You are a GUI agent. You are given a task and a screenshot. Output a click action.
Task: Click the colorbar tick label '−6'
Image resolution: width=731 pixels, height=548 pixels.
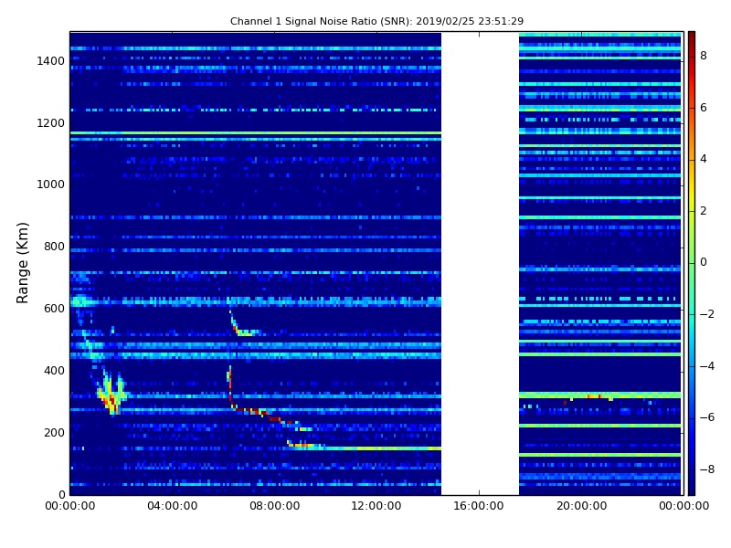click(707, 417)
